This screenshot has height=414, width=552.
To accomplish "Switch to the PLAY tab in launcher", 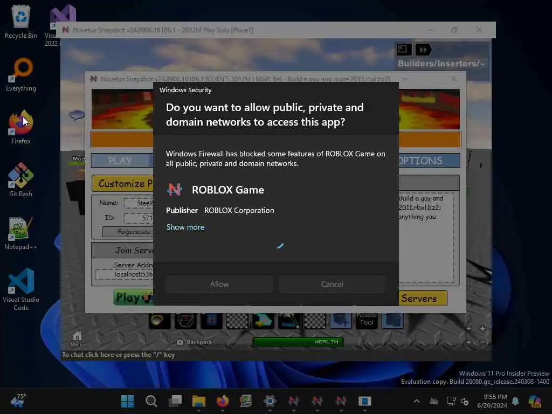I will pos(122,161).
